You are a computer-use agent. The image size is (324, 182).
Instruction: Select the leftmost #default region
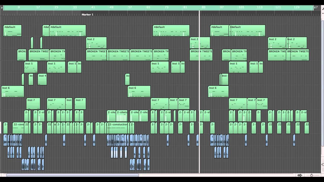point(12,30)
